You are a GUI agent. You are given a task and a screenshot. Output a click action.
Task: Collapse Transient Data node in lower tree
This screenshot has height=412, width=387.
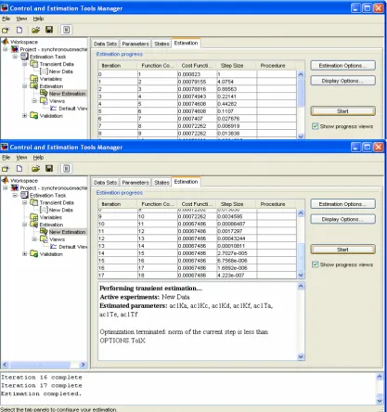(x=24, y=202)
